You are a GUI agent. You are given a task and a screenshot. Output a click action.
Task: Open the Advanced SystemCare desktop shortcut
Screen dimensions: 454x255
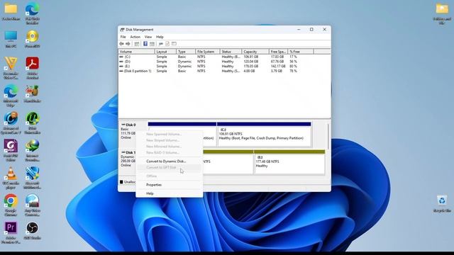[11, 123]
